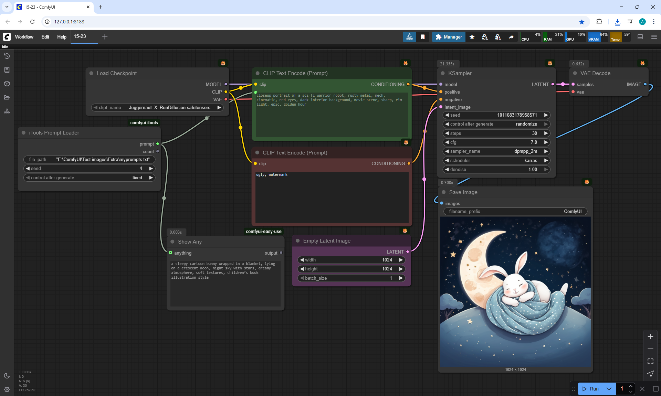Open the workflows folder sidebar icon

point(7,97)
